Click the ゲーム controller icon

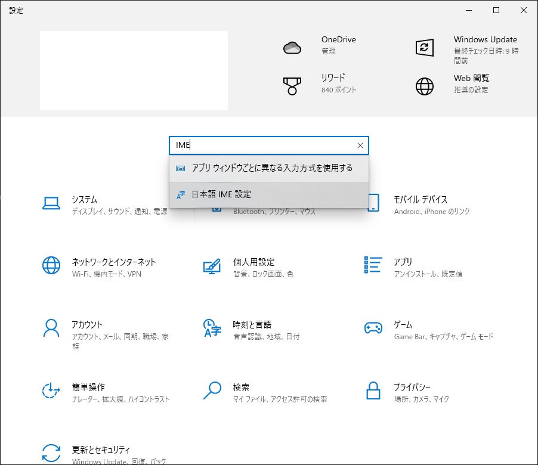[373, 328]
